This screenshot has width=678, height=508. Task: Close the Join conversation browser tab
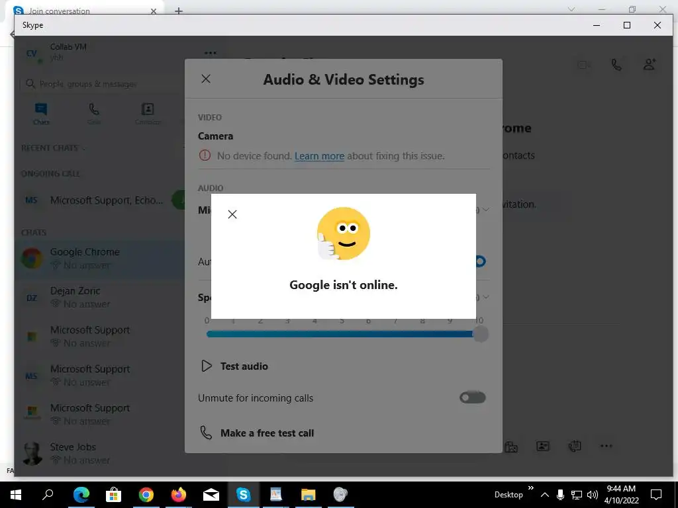tap(154, 11)
